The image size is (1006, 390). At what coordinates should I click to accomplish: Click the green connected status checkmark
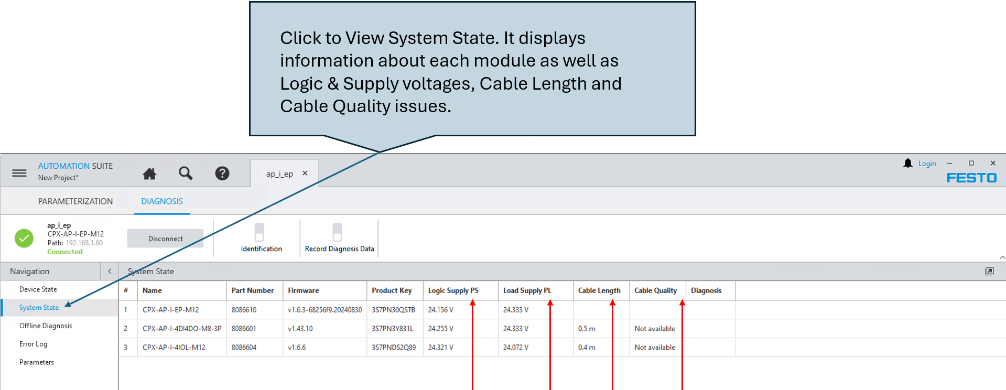click(24, 239)
